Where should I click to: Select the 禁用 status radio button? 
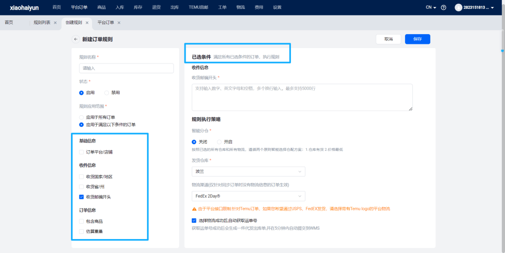(107, 93)
